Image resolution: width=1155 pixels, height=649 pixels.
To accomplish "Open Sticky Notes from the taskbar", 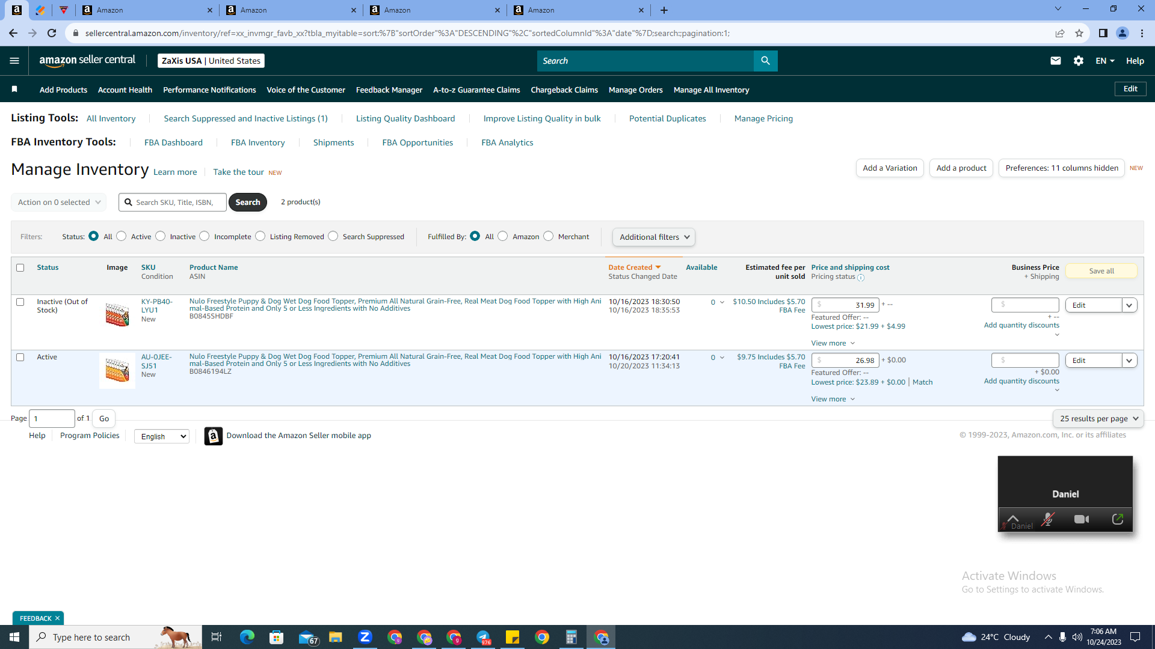I will [x=513, y=637].
